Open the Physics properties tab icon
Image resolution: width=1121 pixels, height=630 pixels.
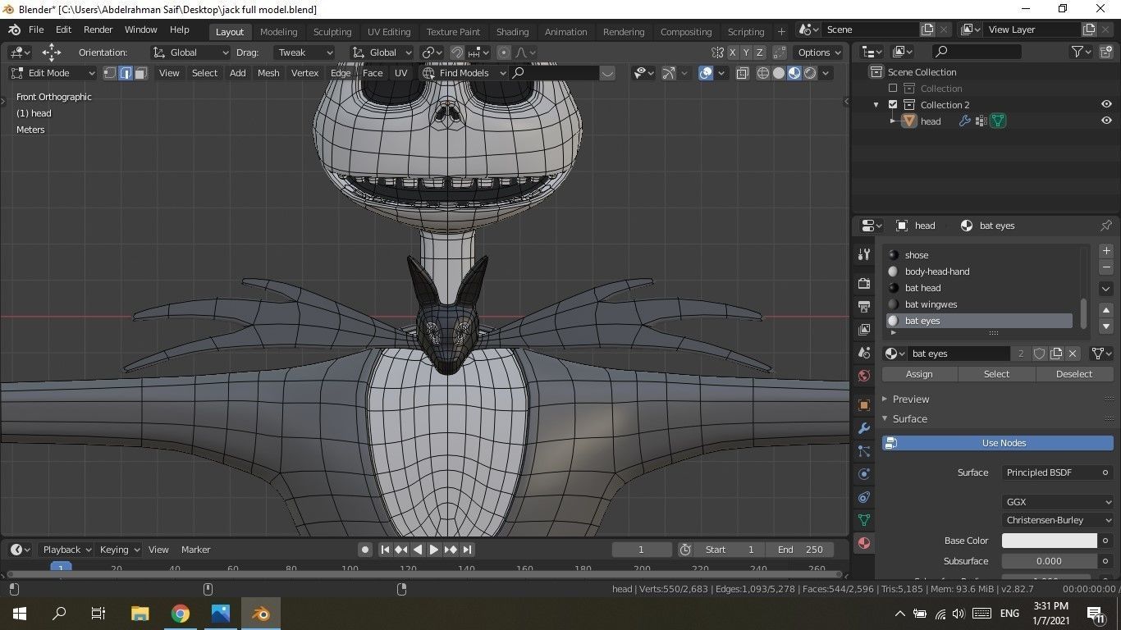(863, 474)
